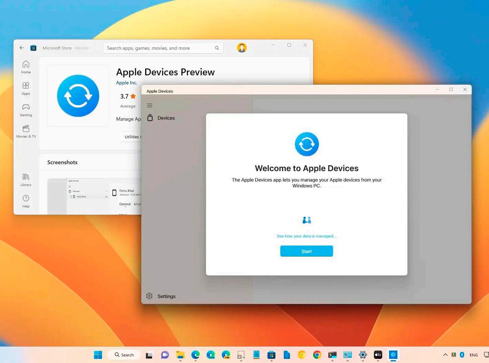Click the Settings gear icon in Apple Devices
The height and width of the screenshot is (363, 489).
[x=149, y=296]
